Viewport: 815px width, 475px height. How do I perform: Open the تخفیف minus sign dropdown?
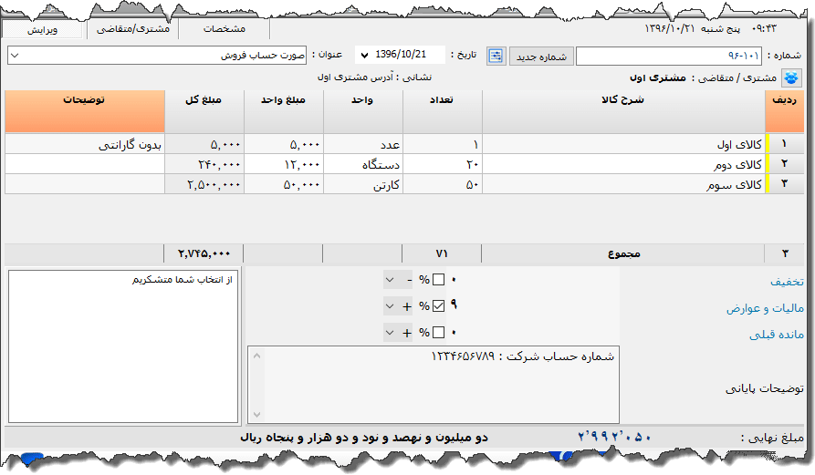tap(399, 280)
